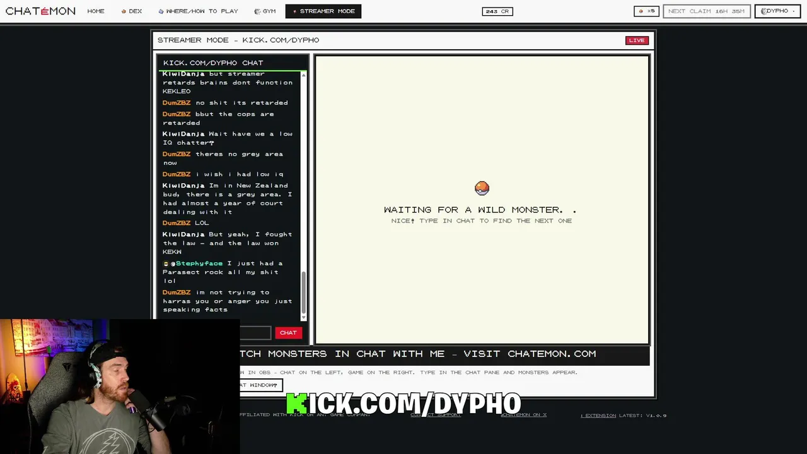The height and width of the screenshot is (454, 807).
Task: Click the Stephyface username in chat
Action: pos(199,264)
